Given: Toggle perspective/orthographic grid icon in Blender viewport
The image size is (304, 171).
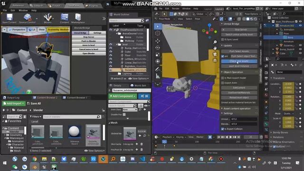Looking at the screenshot, I should (215, 60).
